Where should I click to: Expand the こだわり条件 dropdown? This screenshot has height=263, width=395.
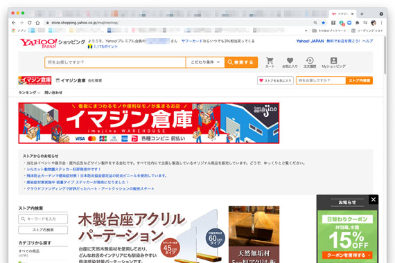point(205,62)
